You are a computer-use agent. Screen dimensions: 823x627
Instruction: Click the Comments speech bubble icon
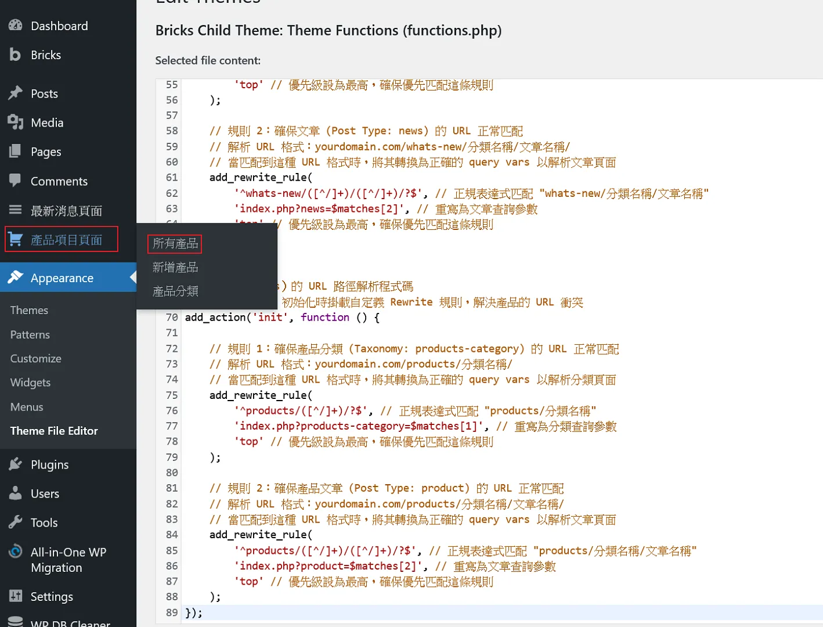click(x=16, y=181)
